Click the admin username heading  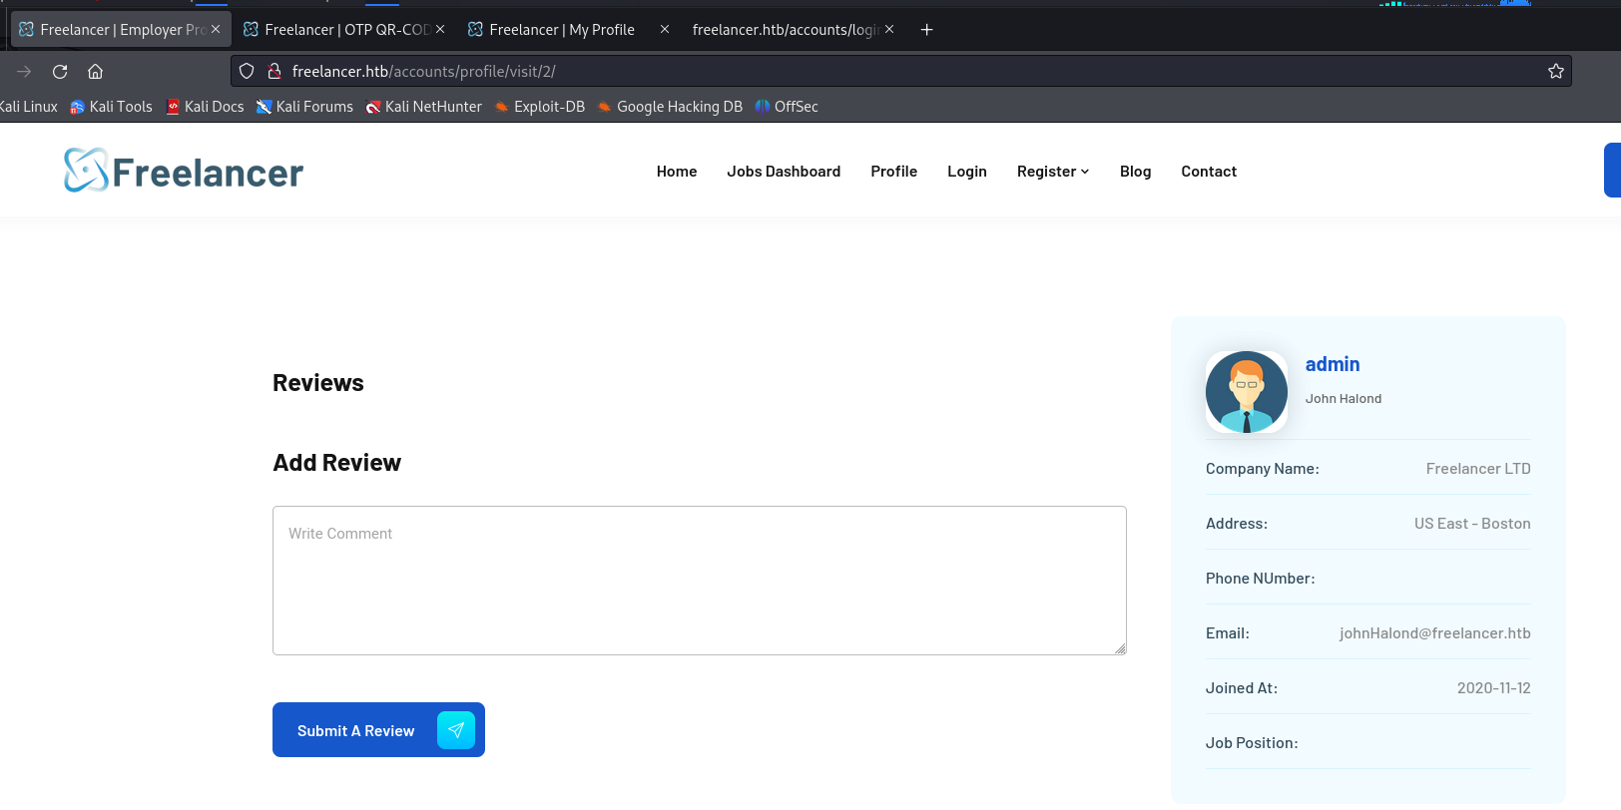coord(1333,364)
